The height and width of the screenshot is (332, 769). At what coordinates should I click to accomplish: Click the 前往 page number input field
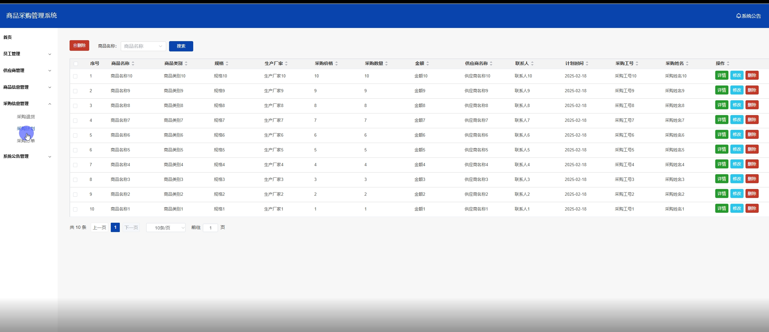(210, 228)
